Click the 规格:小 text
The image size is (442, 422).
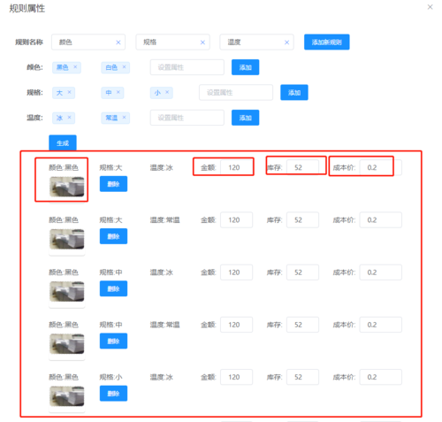point(110,377)
